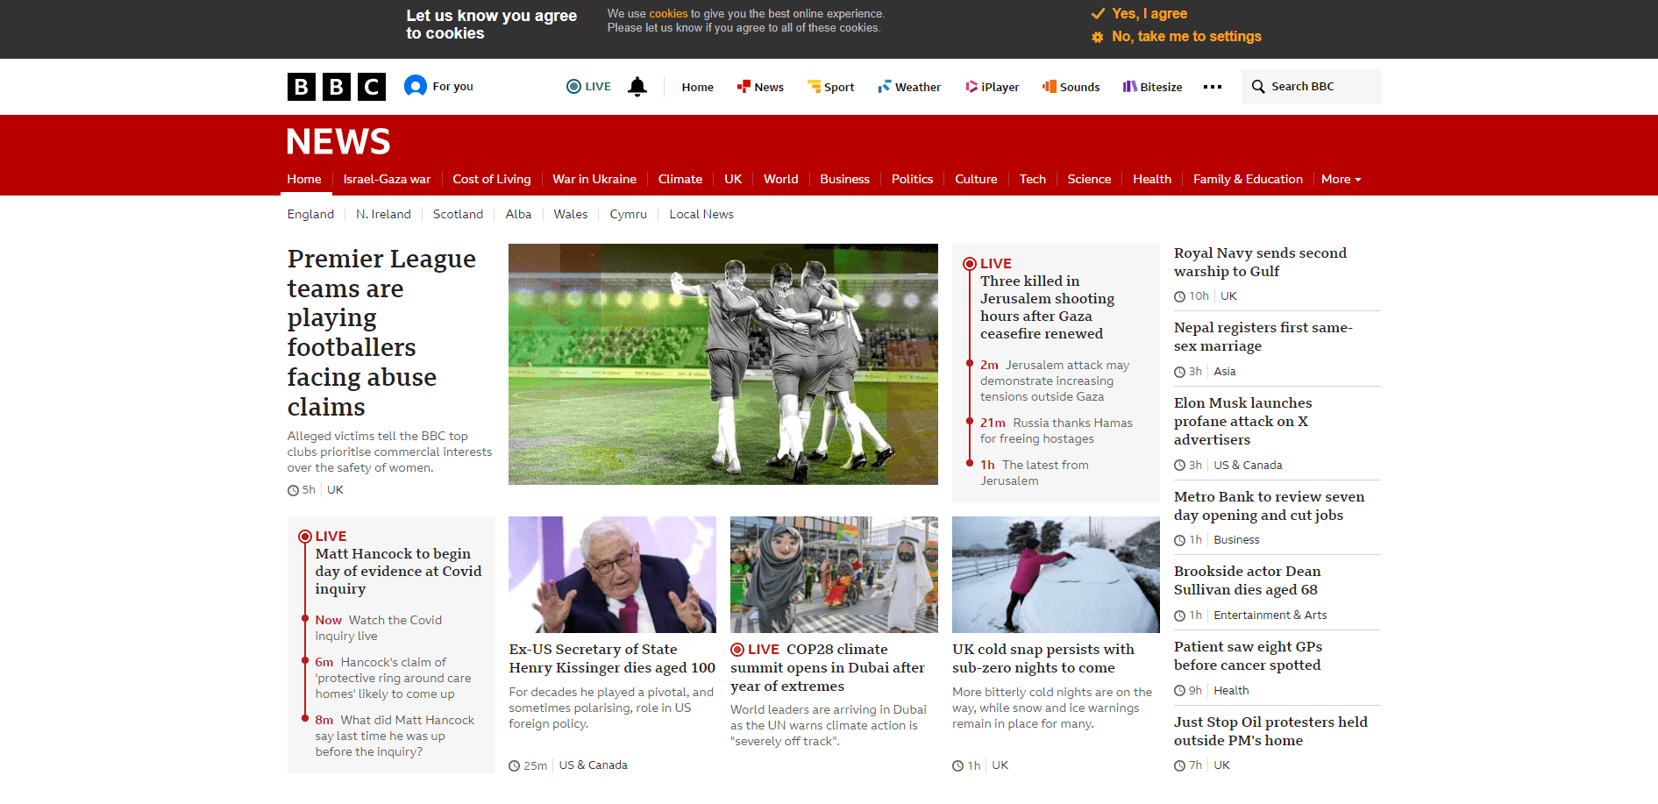Image resolution: width=1658 pixels, height=804 pixels.
Task: Choose No, take me to settings
Action: pos(1186,36)
